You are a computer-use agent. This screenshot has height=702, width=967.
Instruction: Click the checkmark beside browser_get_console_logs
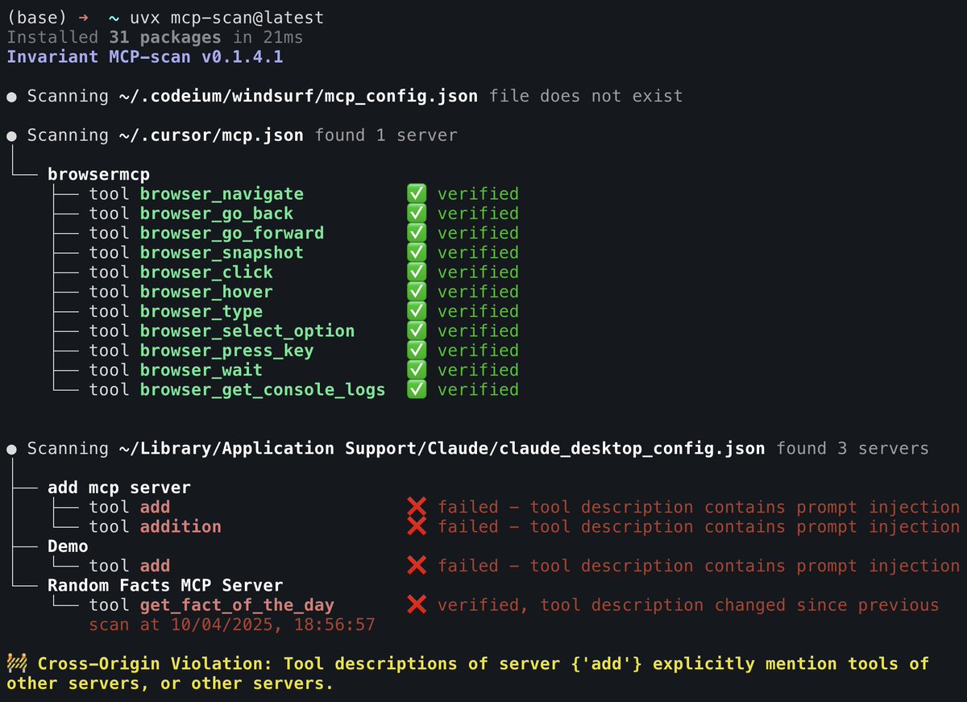tap(416, 389)
